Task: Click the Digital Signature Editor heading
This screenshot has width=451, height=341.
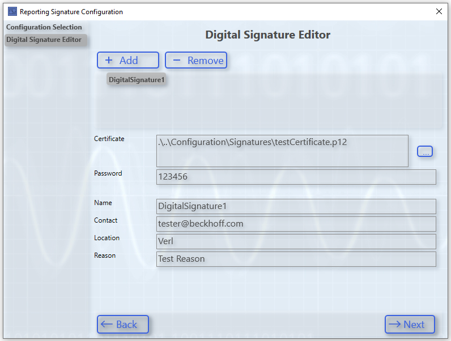Action: (268, 35)
